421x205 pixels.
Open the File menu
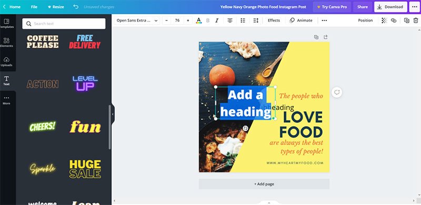(x=34, y=7)
